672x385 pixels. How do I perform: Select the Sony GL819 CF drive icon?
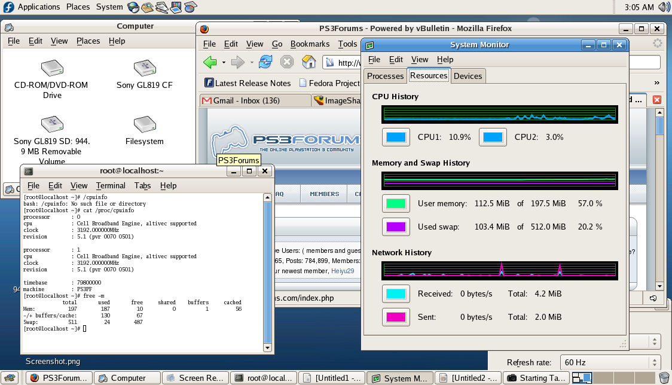pyautogui.click(x=145, y=68)
